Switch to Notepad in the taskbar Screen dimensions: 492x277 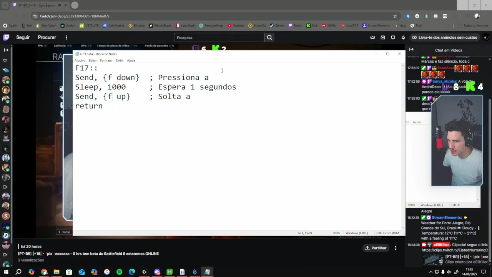pos(207,272)
